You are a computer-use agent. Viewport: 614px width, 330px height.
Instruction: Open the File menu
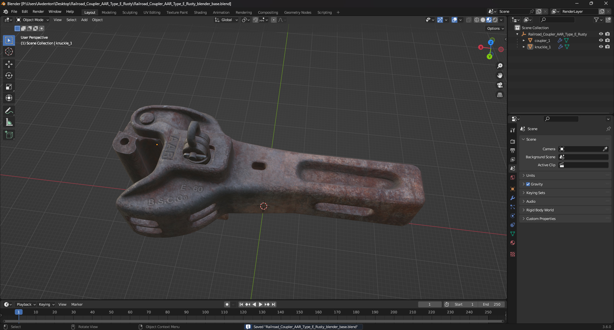click(x=14, y=12)
